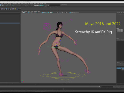
Task: Select the yellow main root control curve
Action: 63,75
